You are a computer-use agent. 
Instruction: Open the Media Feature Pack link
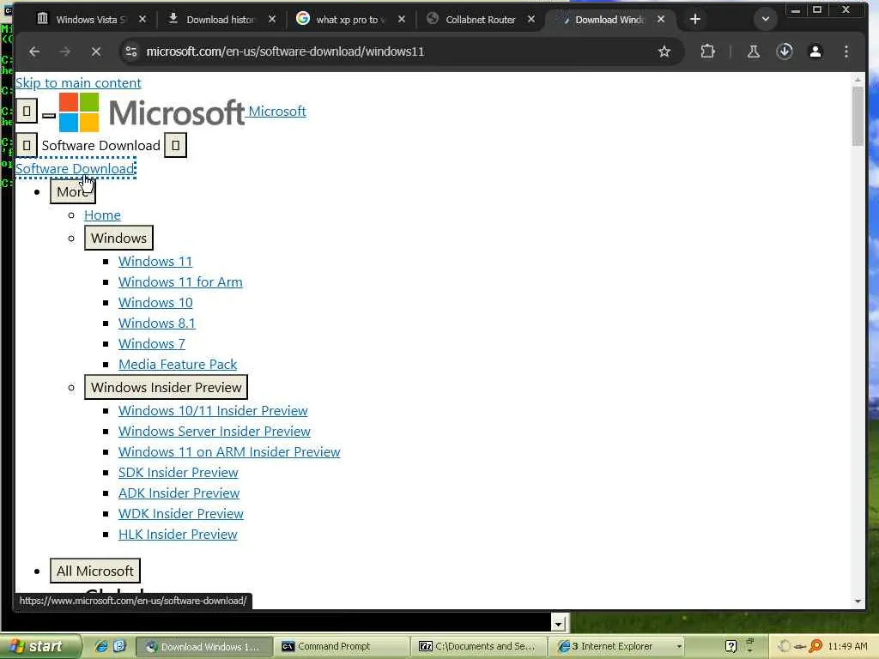click(x=178, y=365)
